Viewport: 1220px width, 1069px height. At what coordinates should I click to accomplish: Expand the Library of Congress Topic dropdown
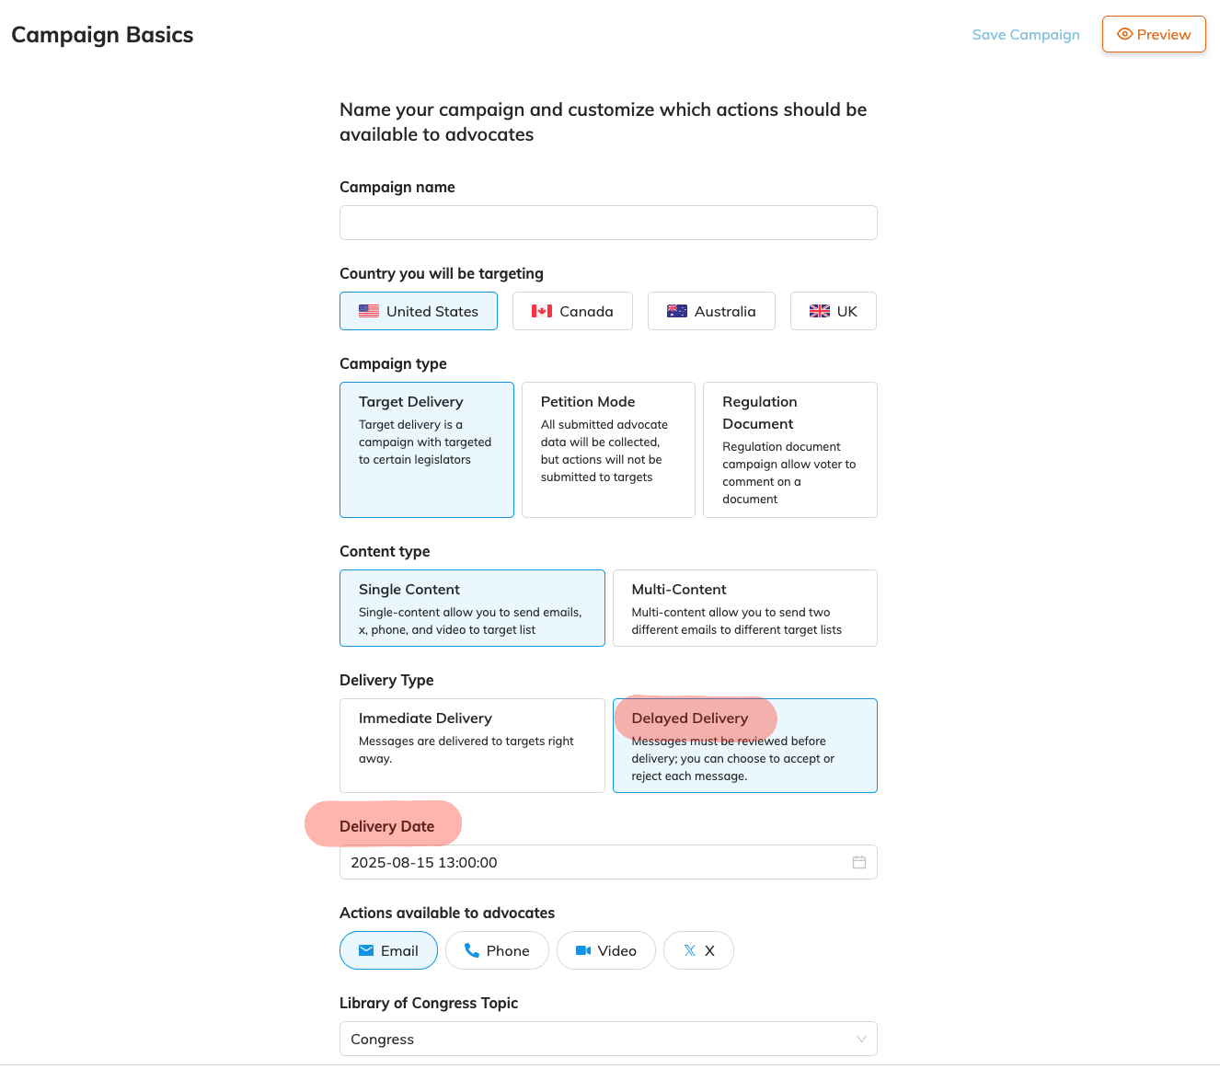coord(607,1039)
